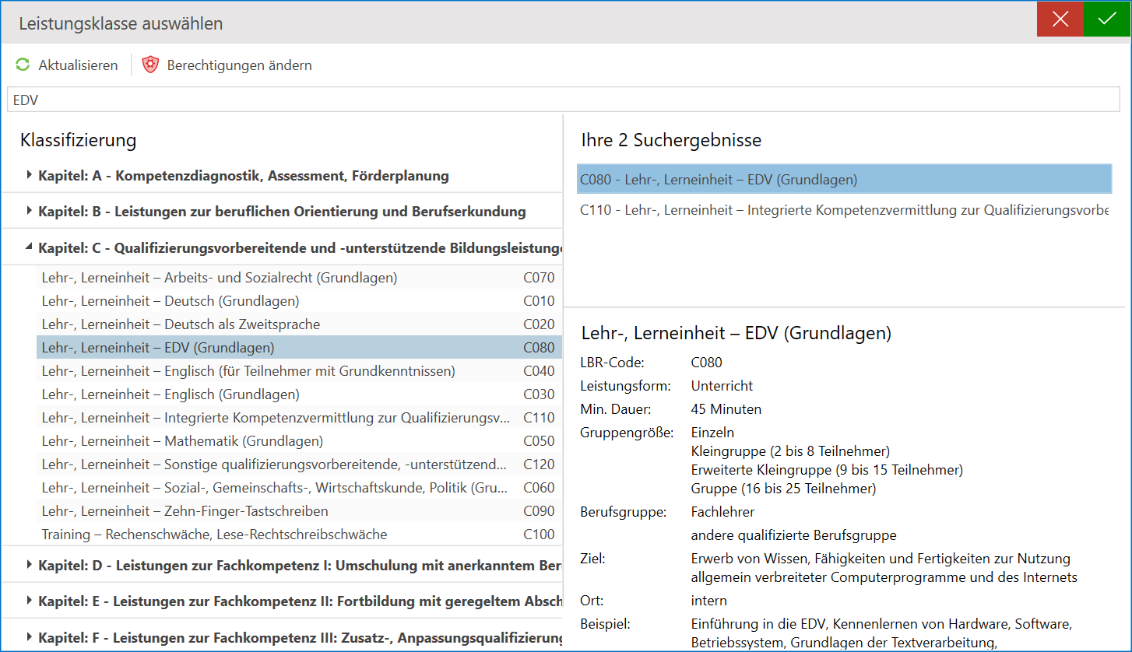Collapse Kapitel C Qualifizierungsvorbereitende arrow
This screenshot has height=652, width=1132.
tap(29, 247)
